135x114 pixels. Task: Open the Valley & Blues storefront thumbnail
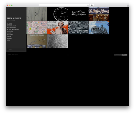tap(99, 14)
